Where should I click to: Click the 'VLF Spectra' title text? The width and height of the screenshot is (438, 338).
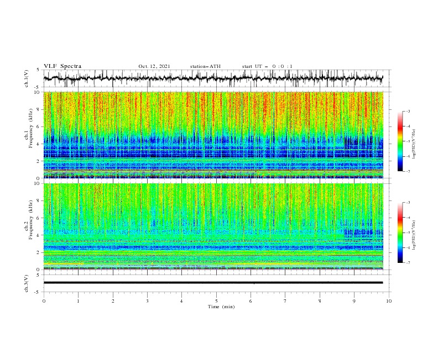(62, 66)
